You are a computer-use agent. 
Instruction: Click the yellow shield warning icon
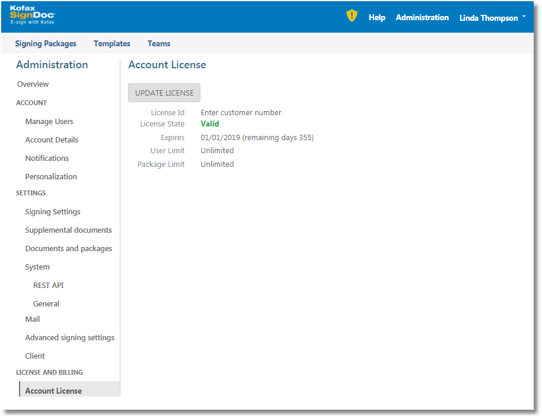352,16
